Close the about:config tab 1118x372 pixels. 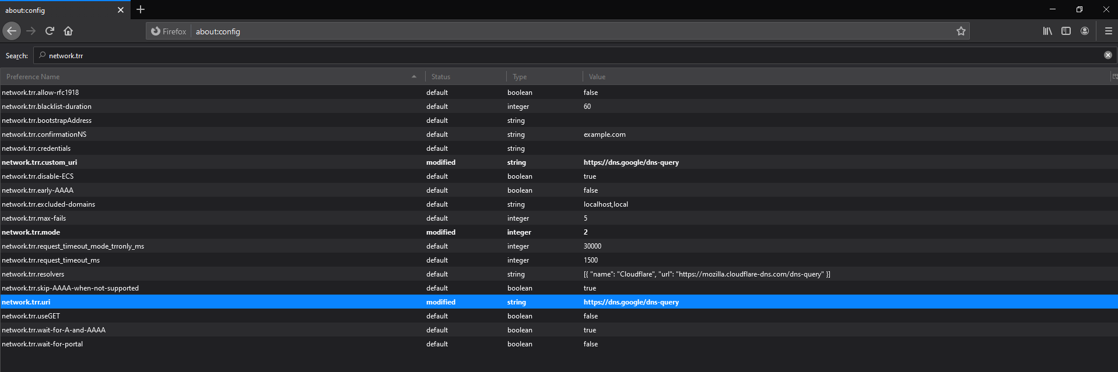pyautogui.click(x=121, y=10)
